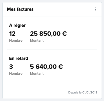Select the À régler section heading
104x101 pixels.
point(17,25)
